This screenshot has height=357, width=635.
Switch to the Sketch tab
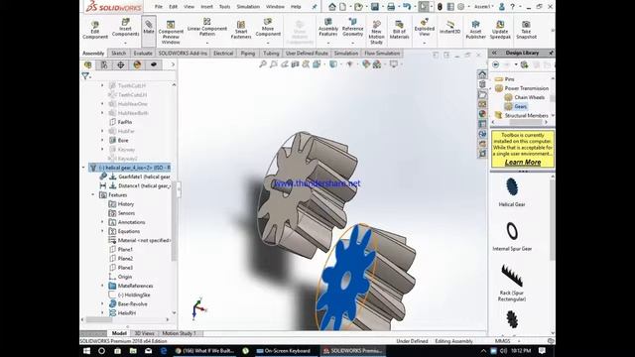(119, 53)
